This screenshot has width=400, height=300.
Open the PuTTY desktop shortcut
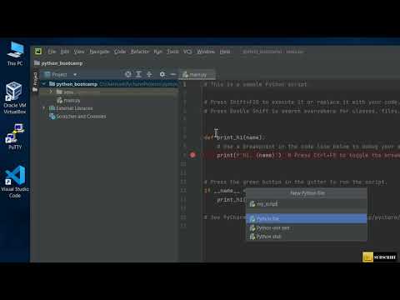click(x=15, y=137)
